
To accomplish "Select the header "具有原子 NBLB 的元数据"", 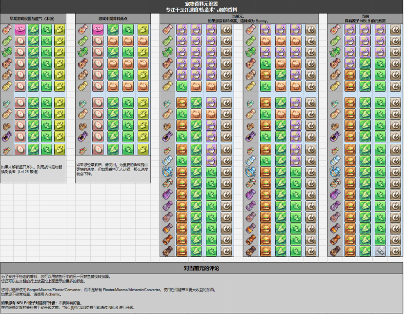I will pyautogui.click(x=365, y=21).
